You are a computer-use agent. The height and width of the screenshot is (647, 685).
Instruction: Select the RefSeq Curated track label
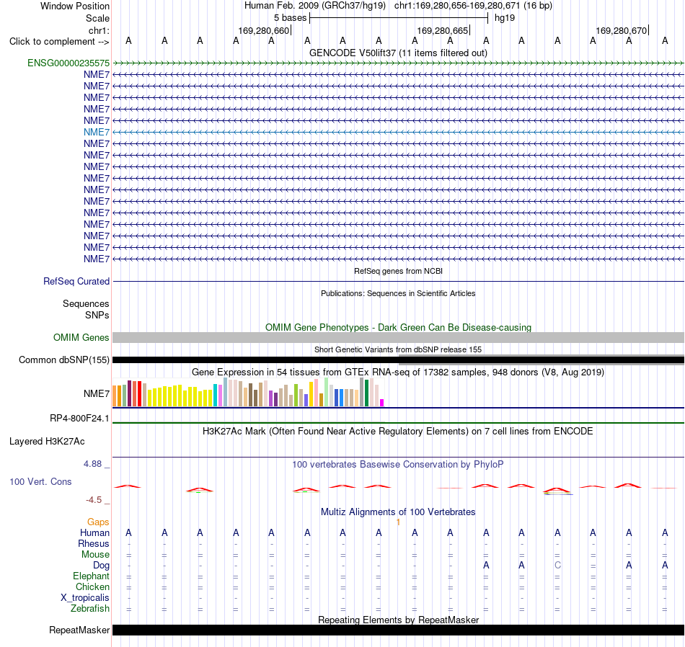76,282
